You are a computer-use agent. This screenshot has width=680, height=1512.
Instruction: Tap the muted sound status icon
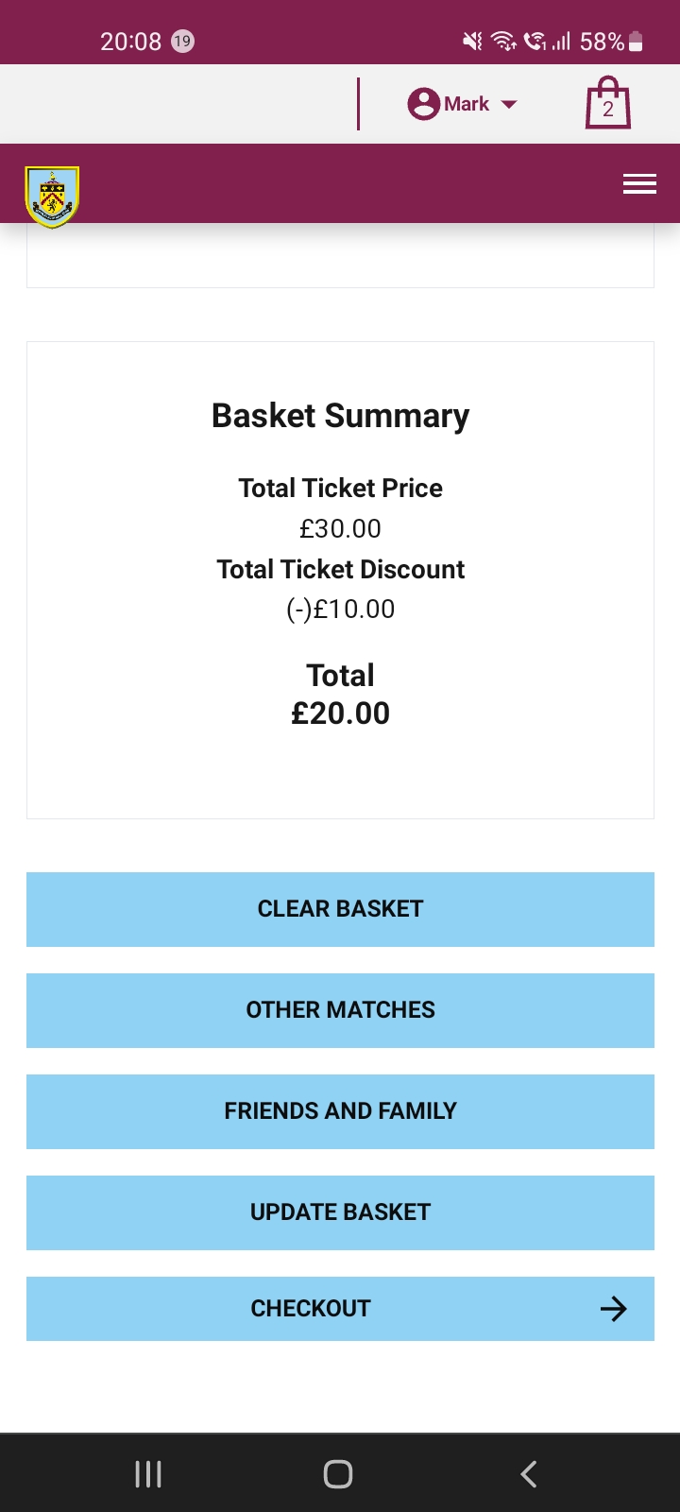pos(472,42)
